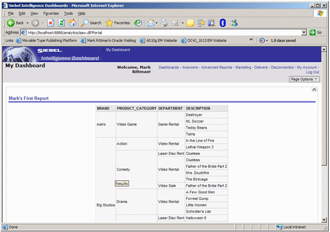Open the Help menu
The image size is (330, 232).
[82, 14]
